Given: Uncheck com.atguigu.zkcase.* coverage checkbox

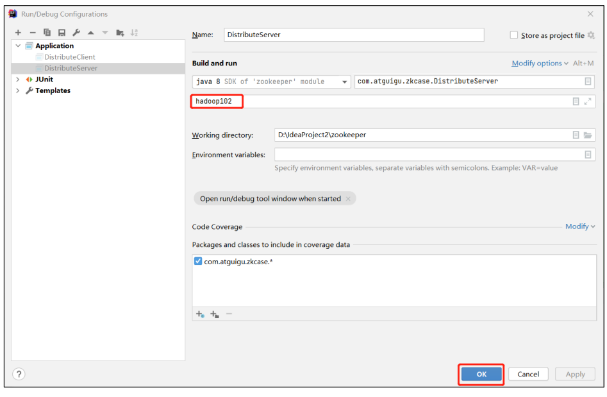Looking at the screenshot, I should pyautogui.click(x=198, y=261).
